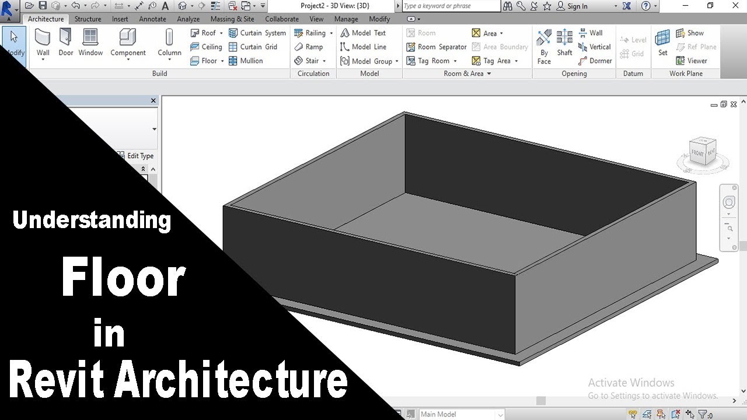The image size is (747, 420).
Task: Activate the Railing tool
Action: 310,33
